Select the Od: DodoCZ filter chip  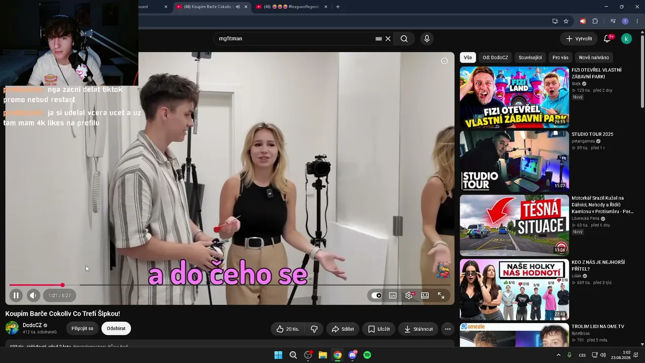point(495,57)
